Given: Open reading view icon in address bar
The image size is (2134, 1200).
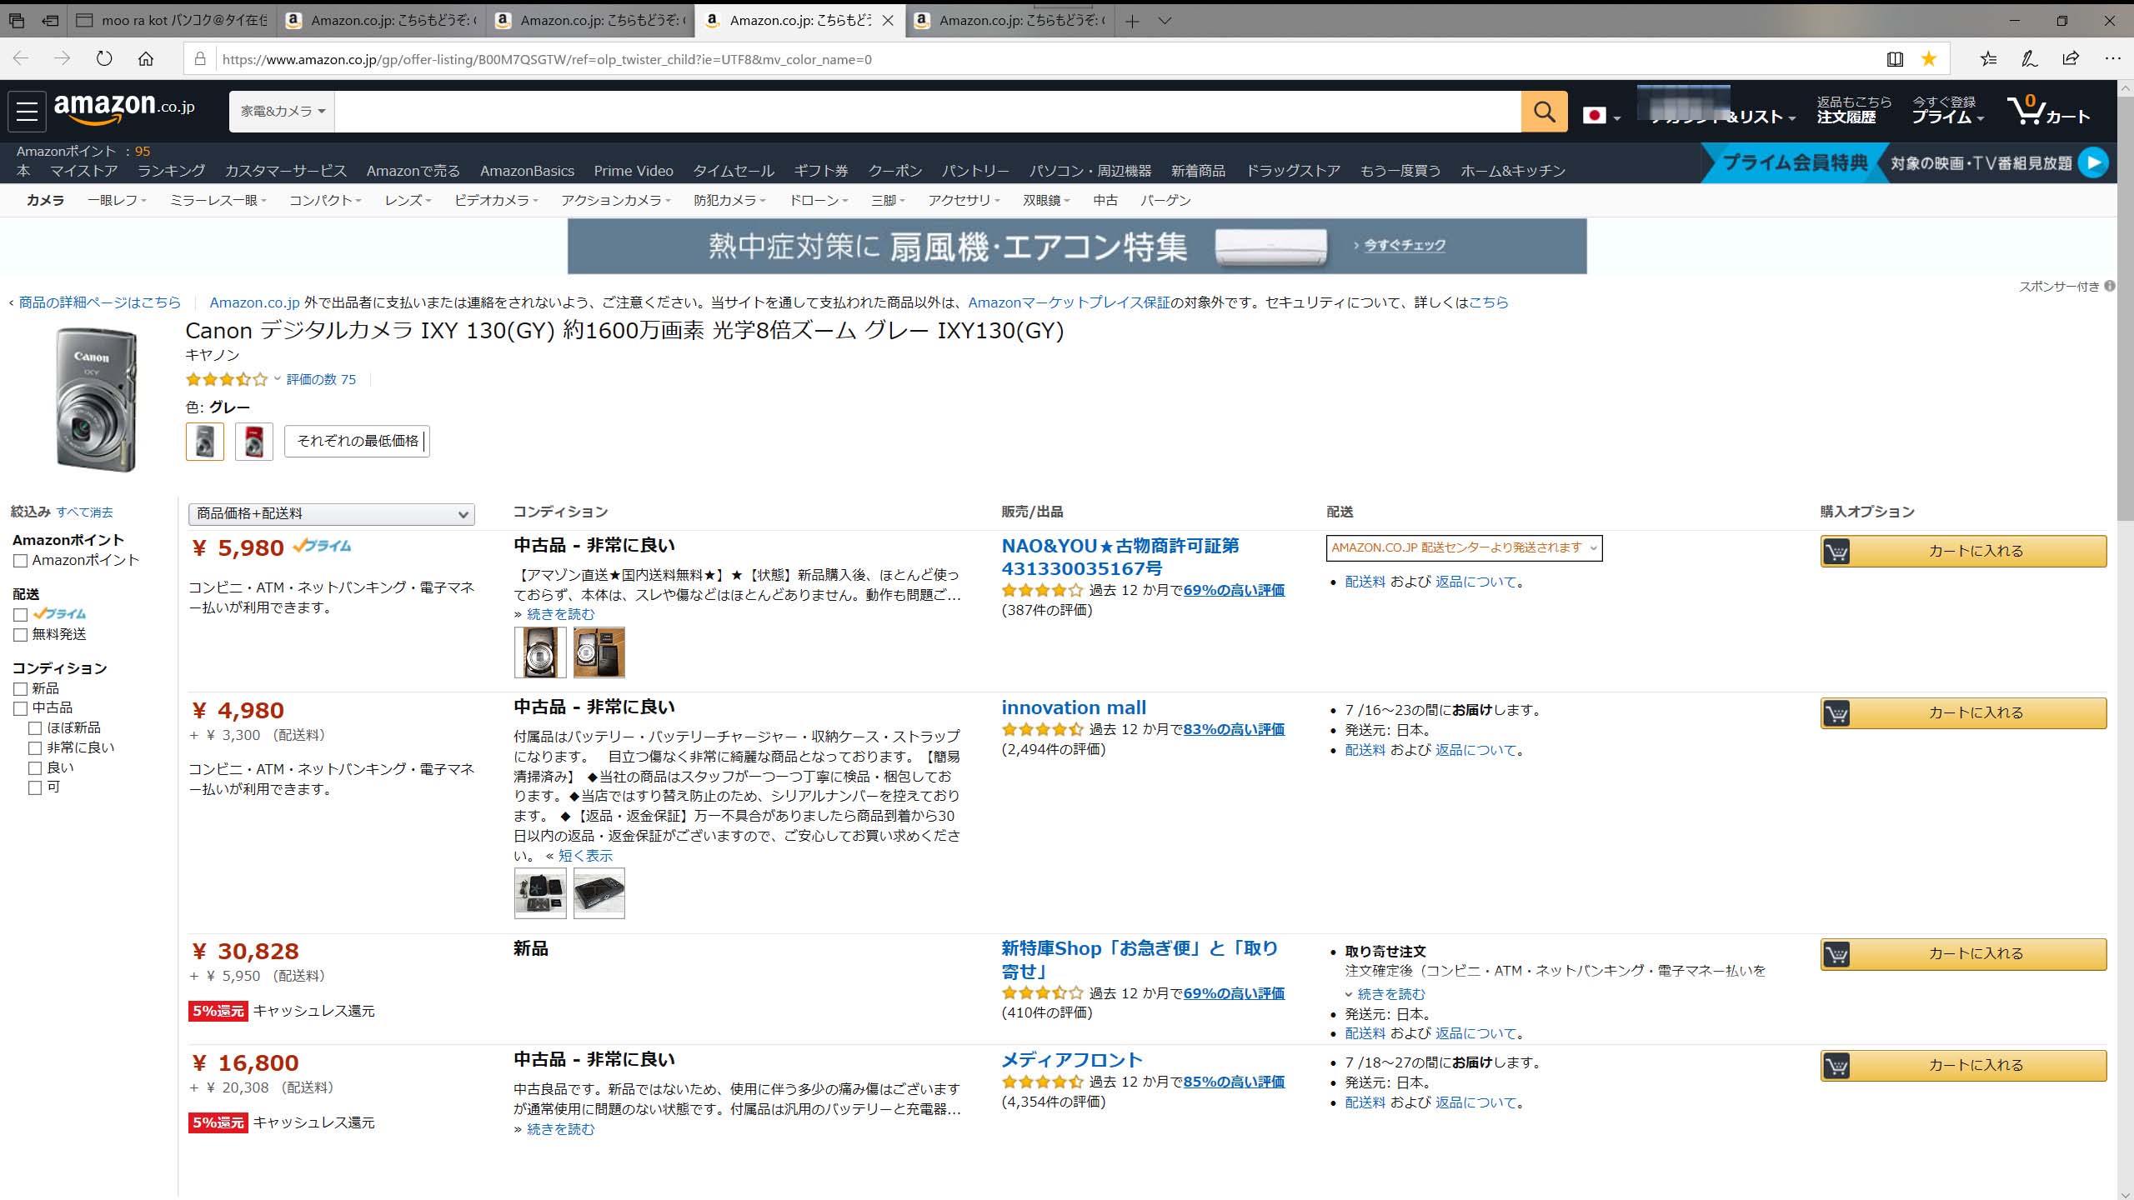Looking at the screenshot, I should coord(1895,58).
